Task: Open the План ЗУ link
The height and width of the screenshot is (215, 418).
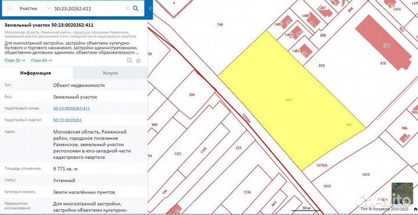Action: click(x=15, y=60)
